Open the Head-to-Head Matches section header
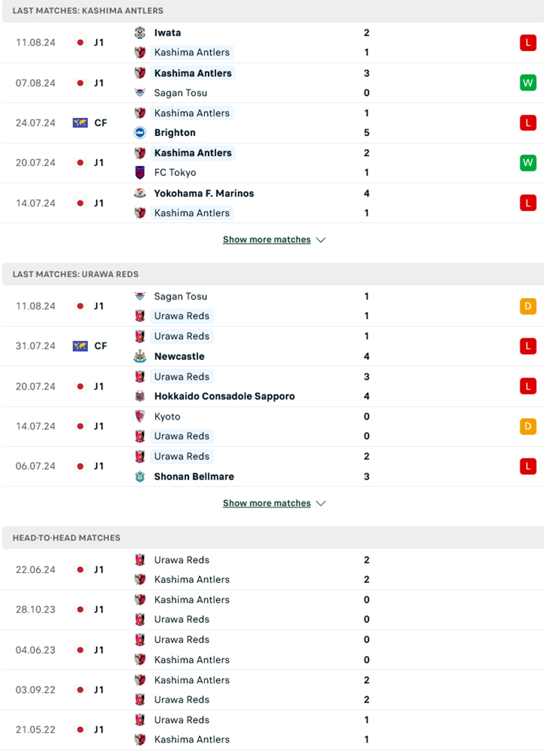 [66, 537]
